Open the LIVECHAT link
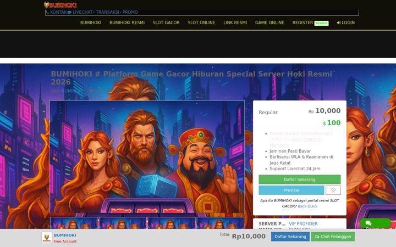396x247 pixels. pos(82,12)
